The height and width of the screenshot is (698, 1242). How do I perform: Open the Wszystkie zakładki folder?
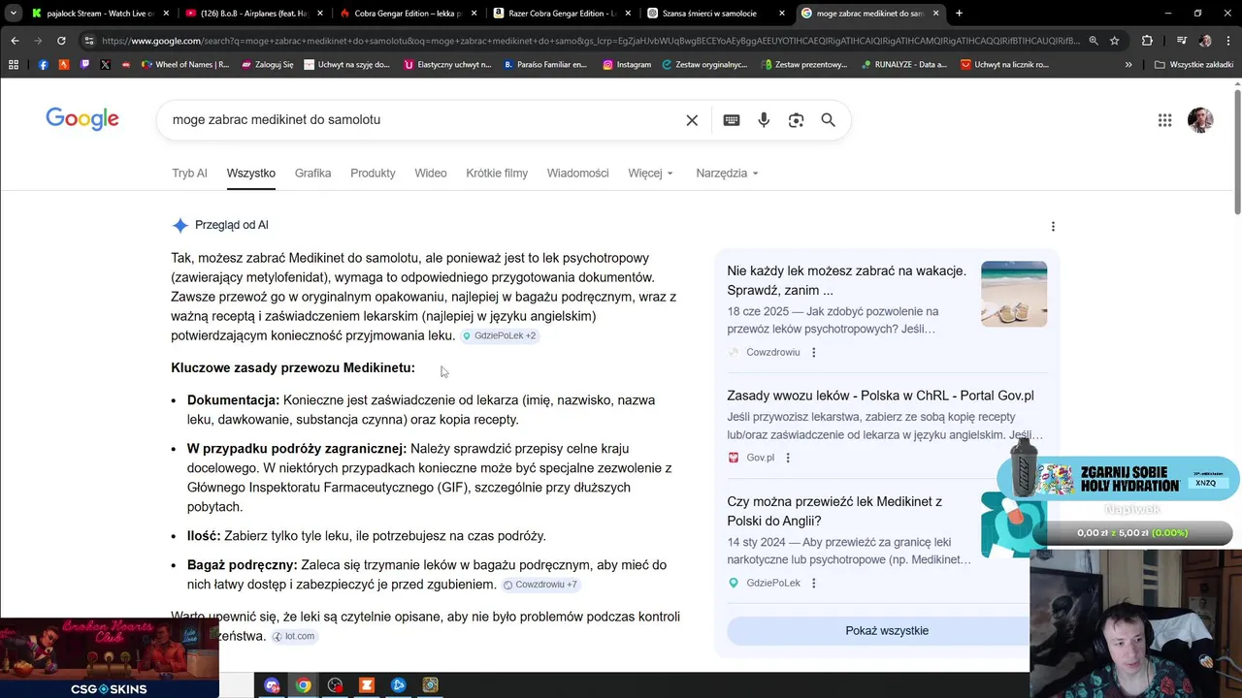pos(1193,65)
